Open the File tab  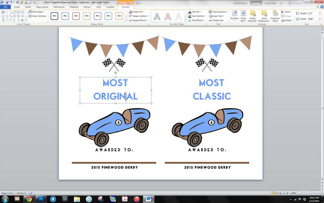point(5,7)
